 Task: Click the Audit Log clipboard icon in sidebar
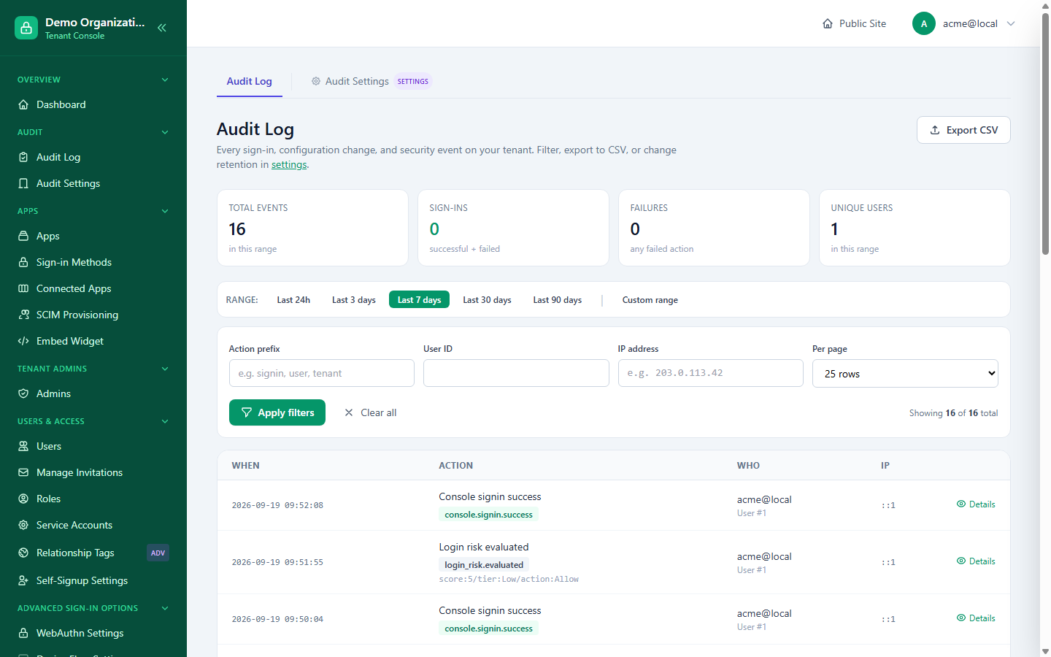click(23, 157)
